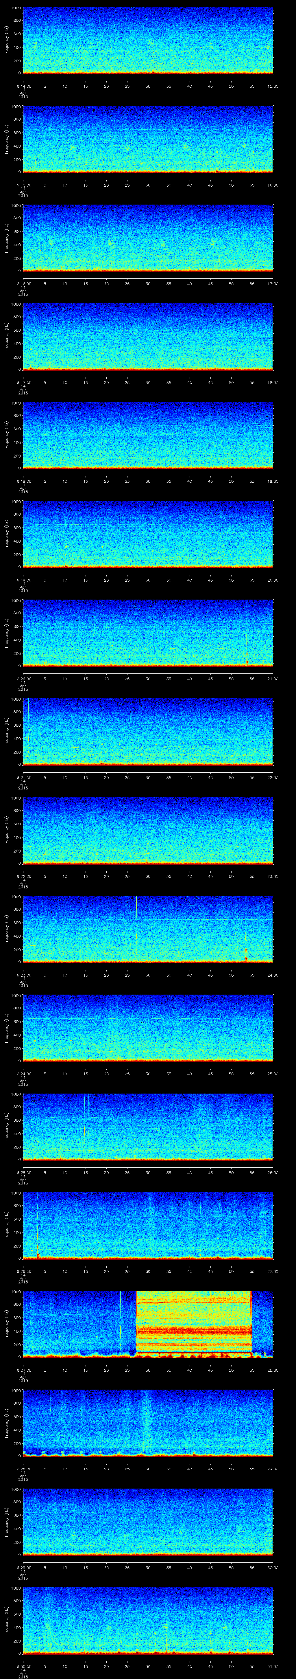Click the spectrogram panel starting at 6:25:00

coord(148,1126)
